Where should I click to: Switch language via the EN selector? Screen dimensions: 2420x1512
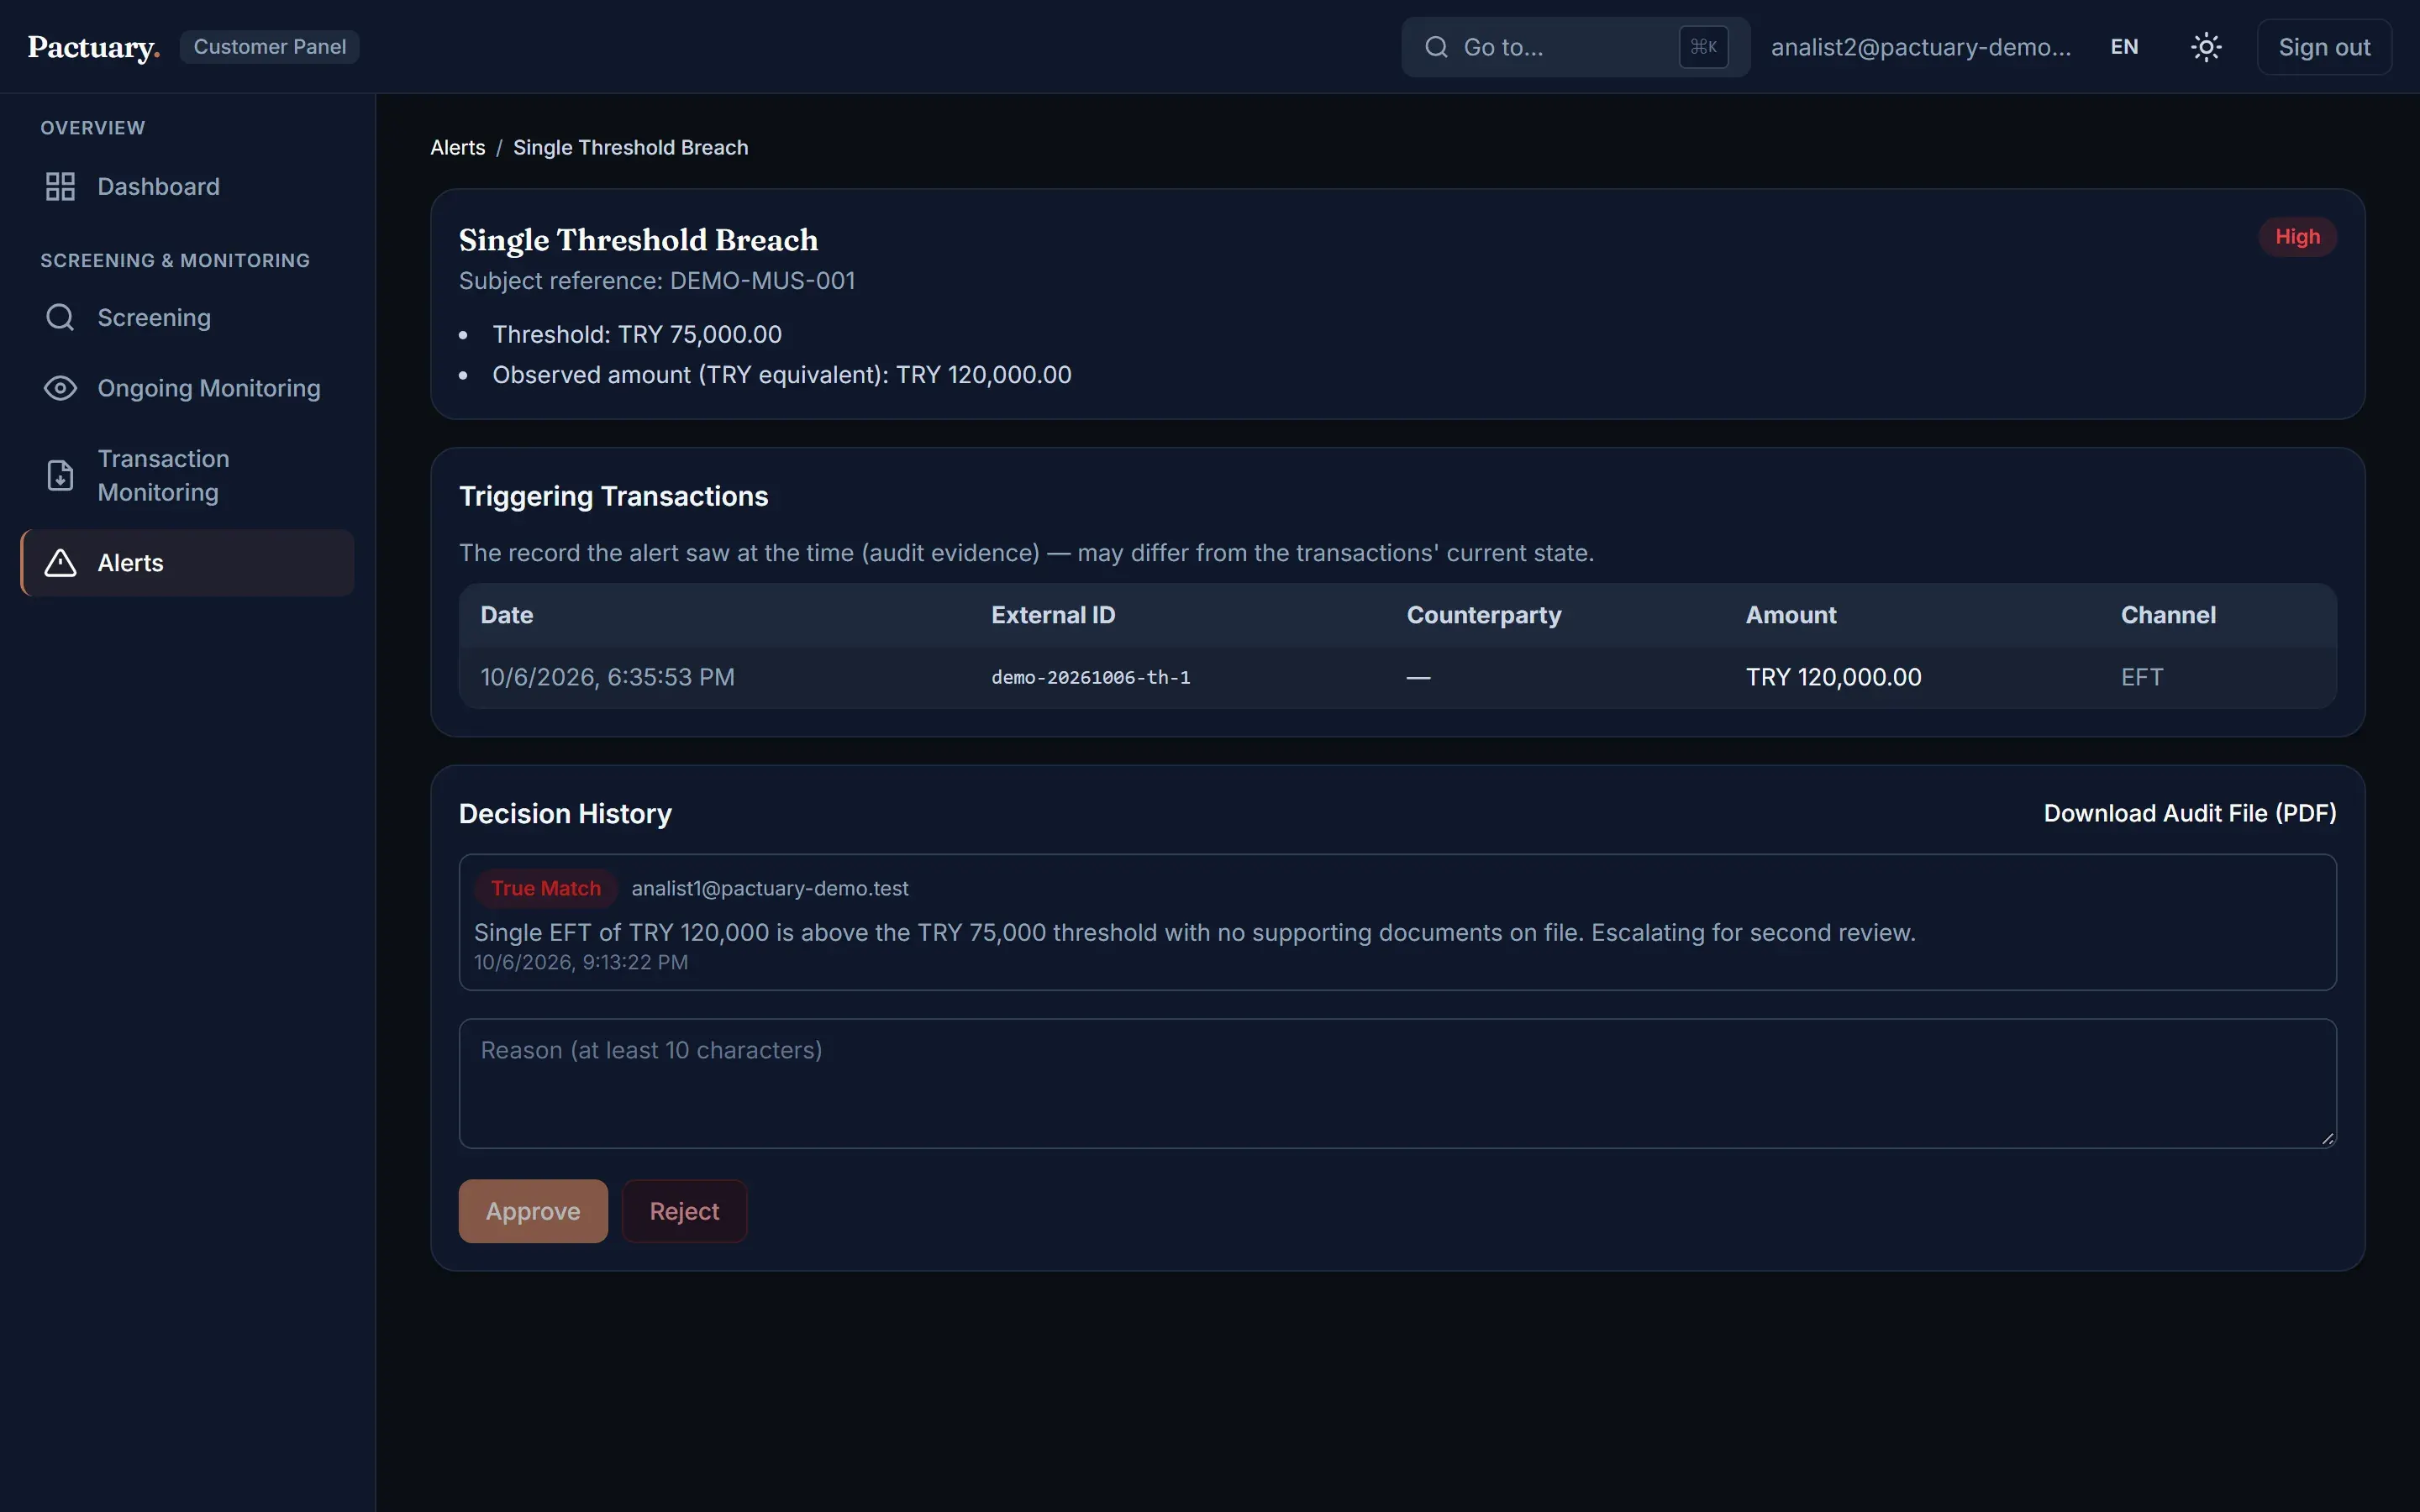click(2124, 47)
